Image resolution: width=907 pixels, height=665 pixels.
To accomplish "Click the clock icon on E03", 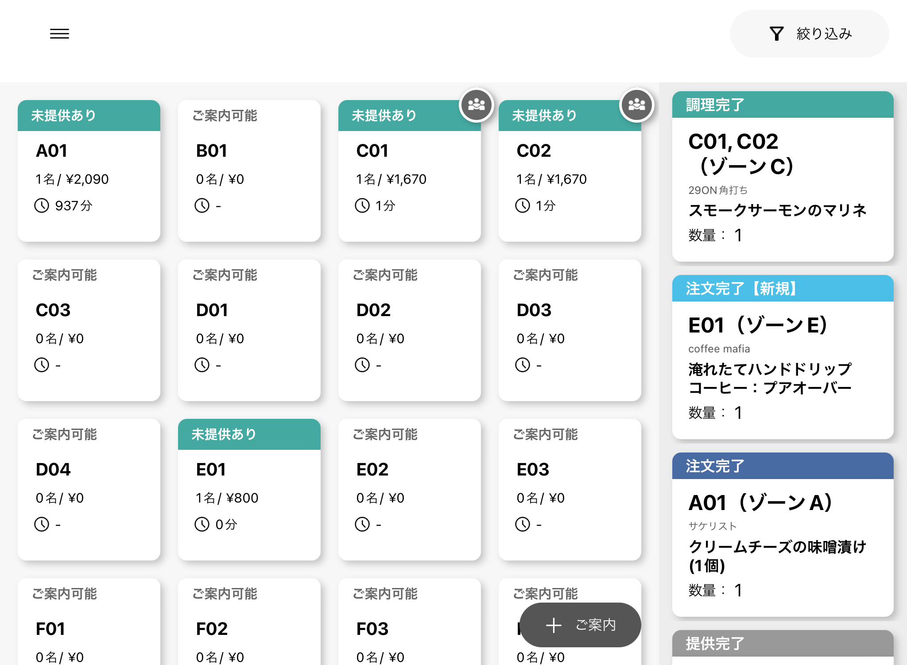I will click(523, 524).
